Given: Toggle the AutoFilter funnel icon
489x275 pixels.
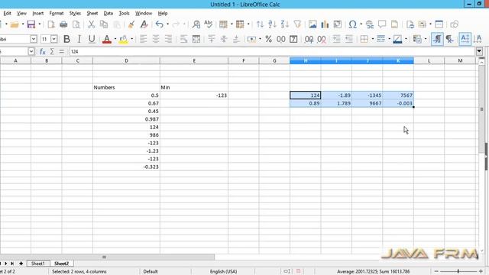Looking at the screenshot, I should click(297, 24).
